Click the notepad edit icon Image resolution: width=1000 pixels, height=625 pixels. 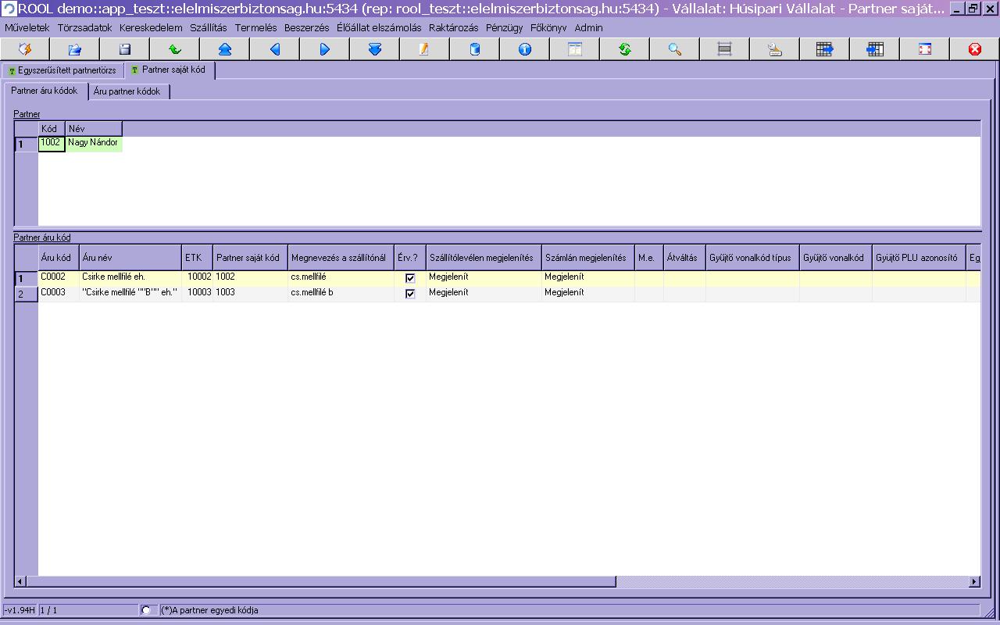point(425,49)
